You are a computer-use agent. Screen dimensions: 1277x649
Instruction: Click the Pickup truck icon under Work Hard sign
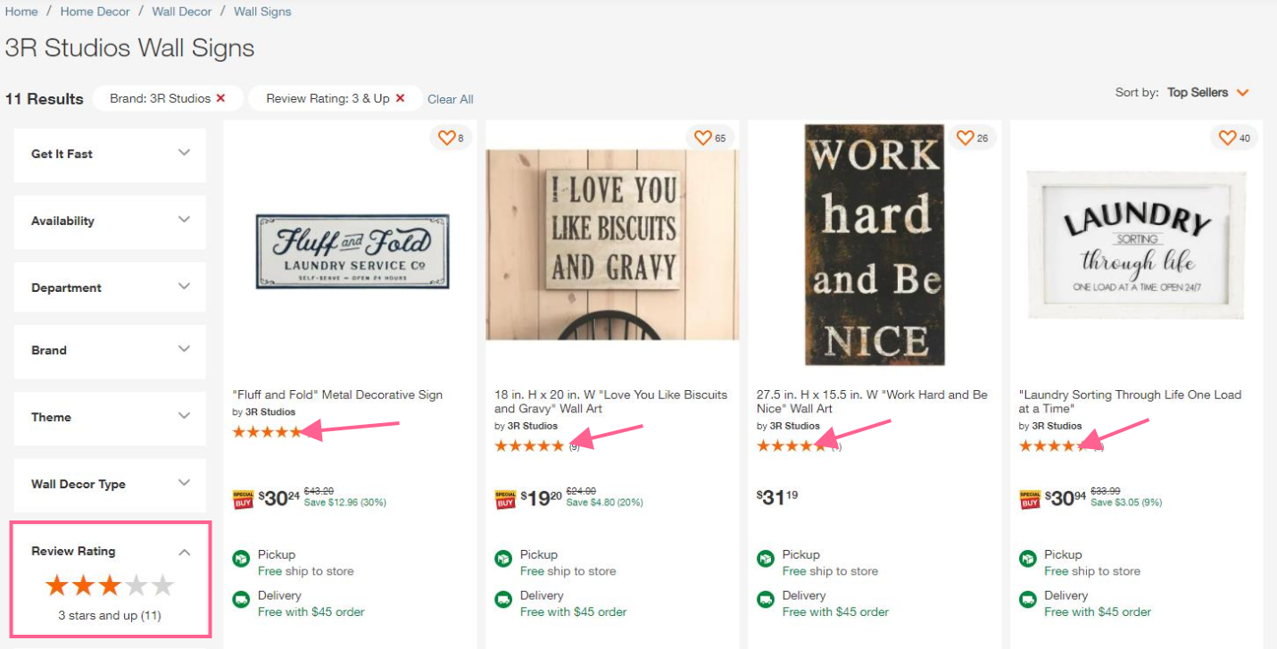[766, 558]
